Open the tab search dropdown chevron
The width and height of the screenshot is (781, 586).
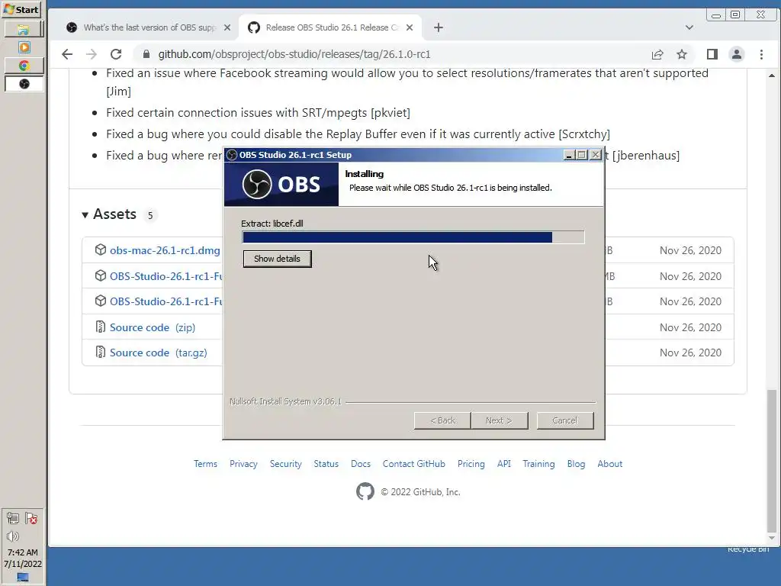689,27
